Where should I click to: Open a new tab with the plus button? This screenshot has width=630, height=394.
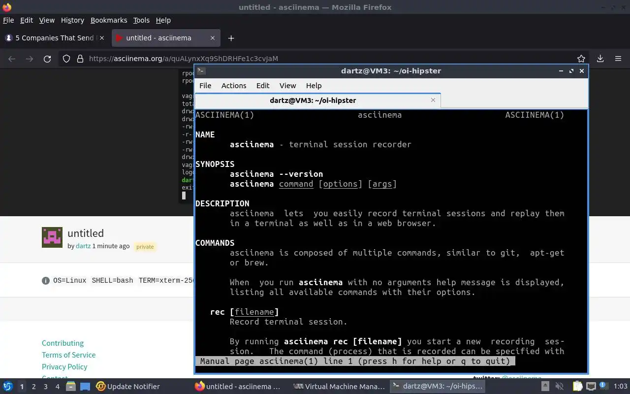click(231, 38)
